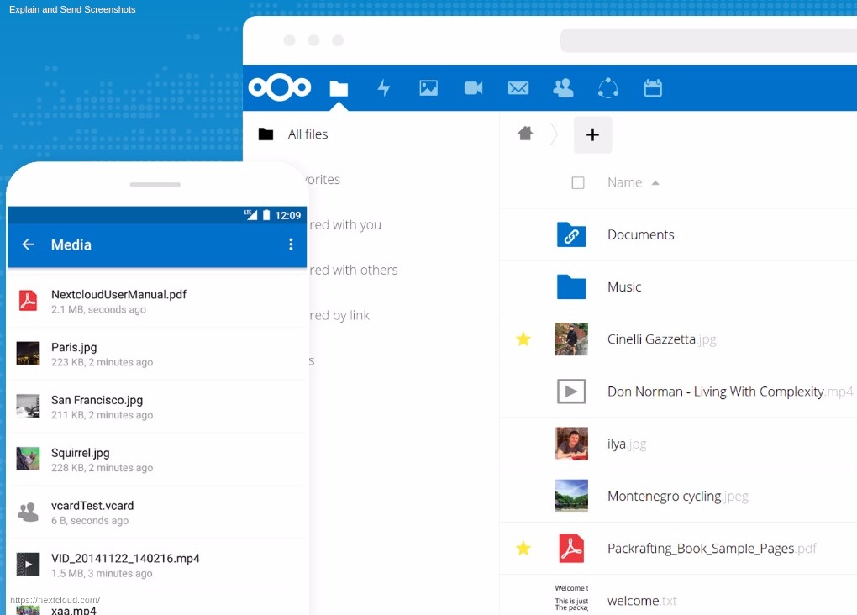Click the plus button to add new file
Viewport: 857px width, 615px height.
592,134
